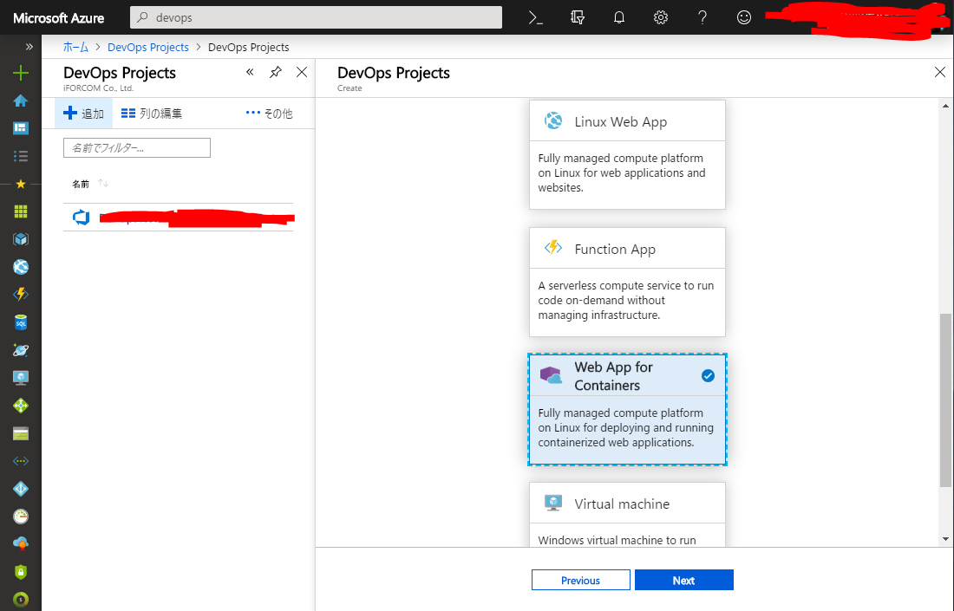Close the DevOps Projects list blade

(x=302, y=72)
